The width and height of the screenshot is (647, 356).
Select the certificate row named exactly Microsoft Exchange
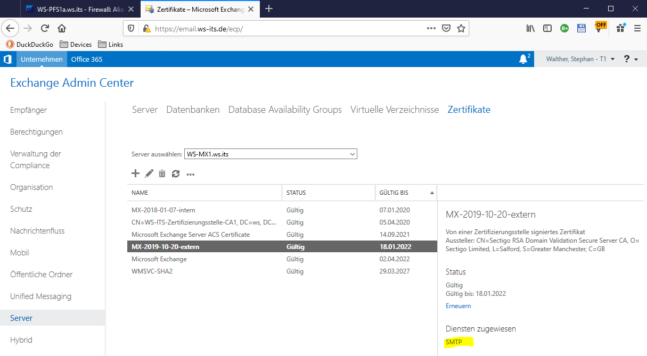coord(282,259)
